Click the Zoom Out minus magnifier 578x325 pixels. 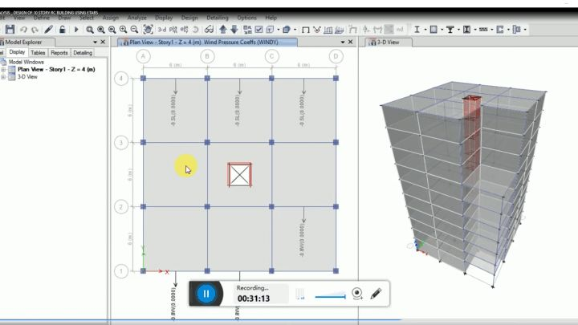[x=135, y=30]
